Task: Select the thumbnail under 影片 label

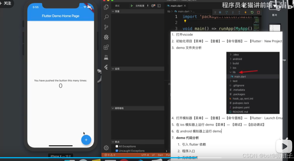Action: (x=275, y=28)
